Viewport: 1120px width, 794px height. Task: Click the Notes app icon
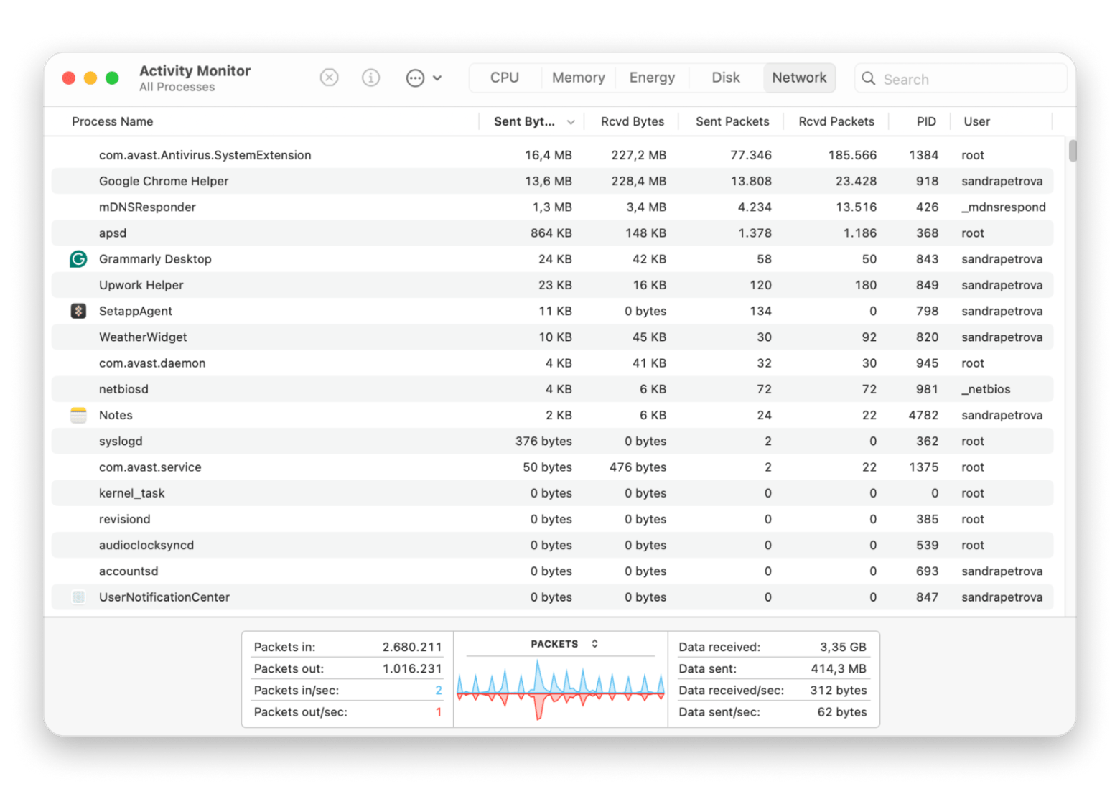(x=78, y=415)
